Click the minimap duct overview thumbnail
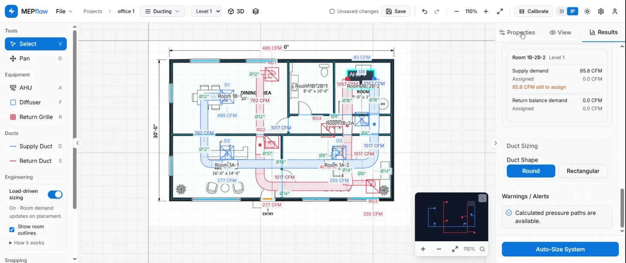Screen dimensions: 626x263 (x=451, y=217)
